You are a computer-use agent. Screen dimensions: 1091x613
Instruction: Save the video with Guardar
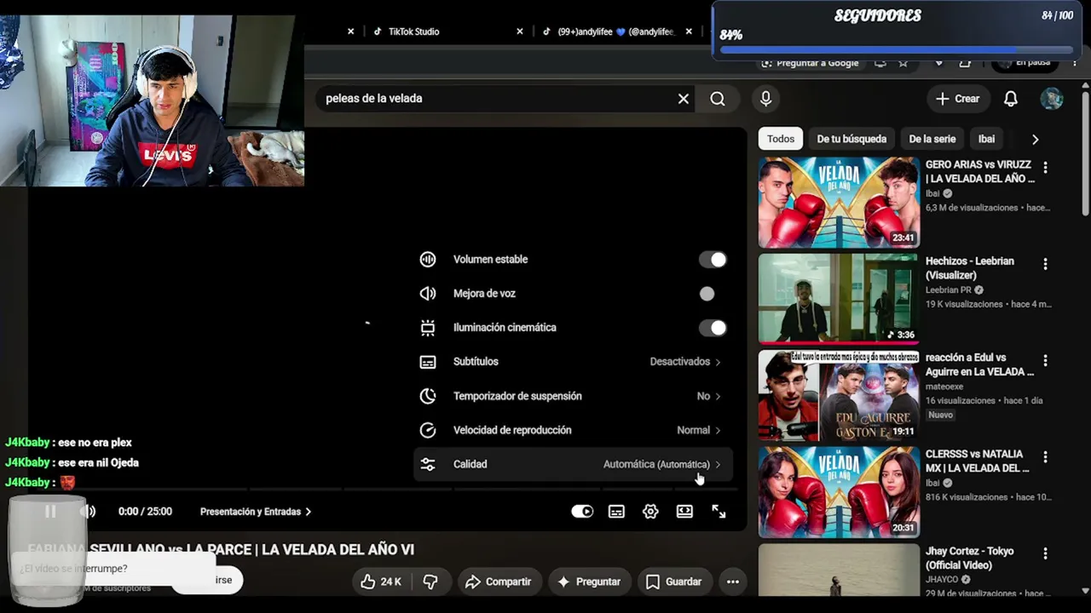[673, 581]
